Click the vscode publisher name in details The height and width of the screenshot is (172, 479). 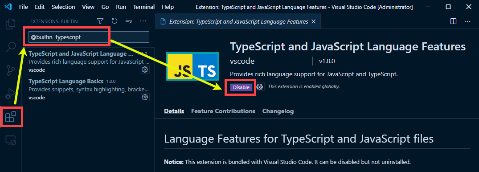point(242,61)
